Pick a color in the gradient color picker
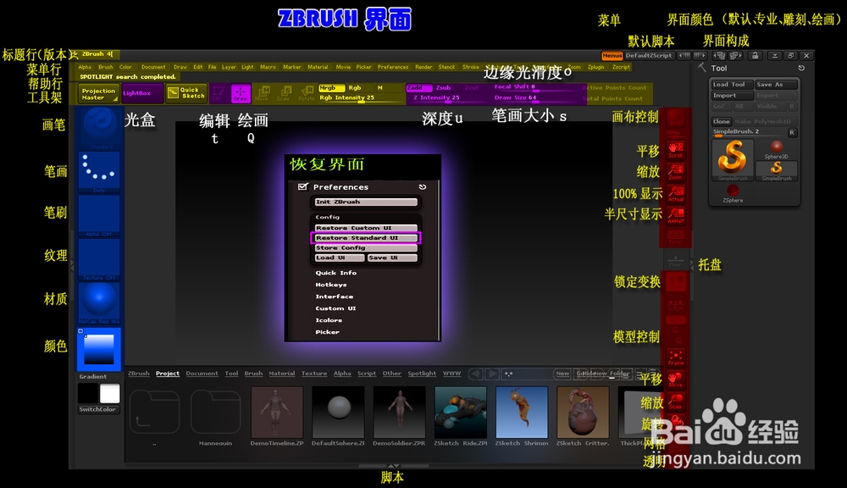847x488 pixels. click(x=99, y=349)
